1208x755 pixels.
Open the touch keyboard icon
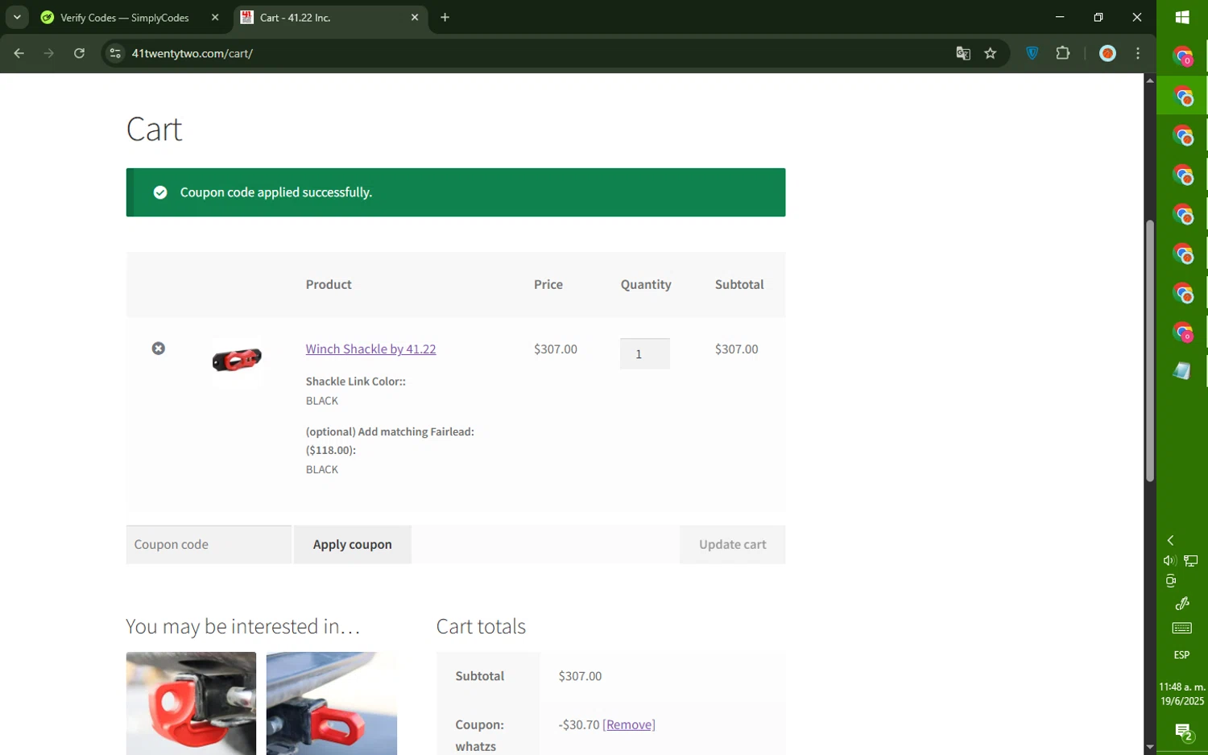[x=1182, y=629]
